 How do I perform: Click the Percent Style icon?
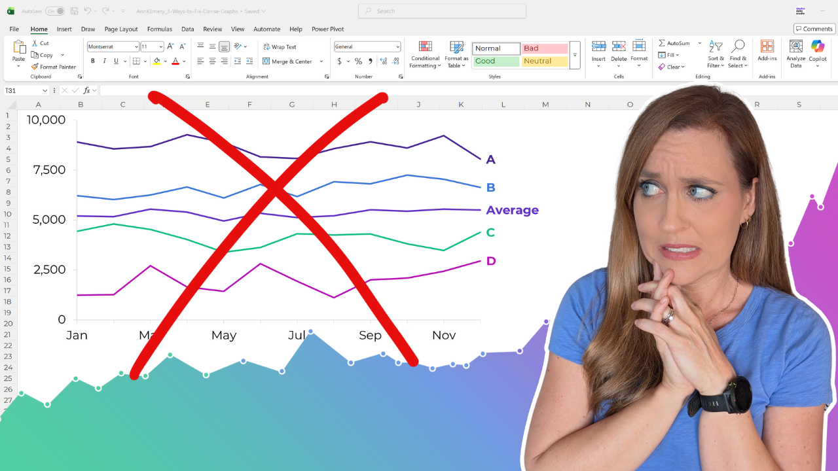click(x=358, y=61)
